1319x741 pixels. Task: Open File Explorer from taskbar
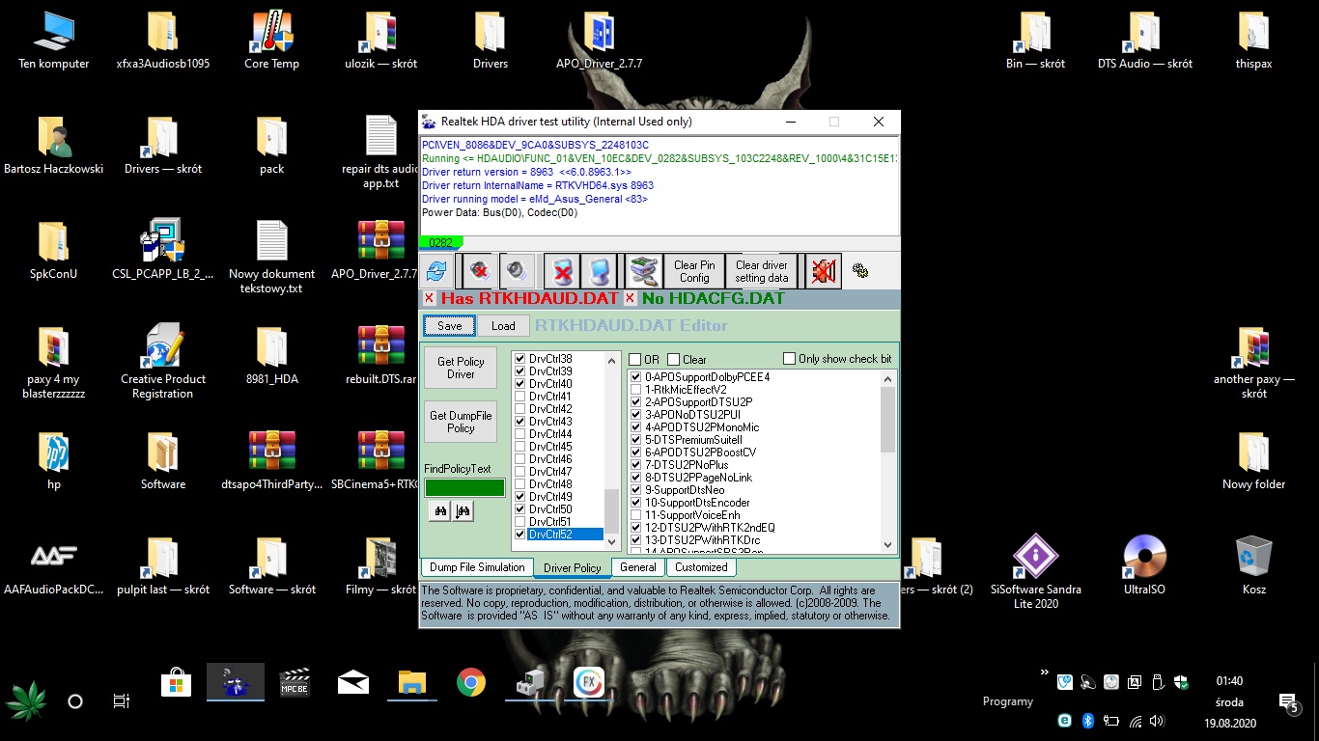412,683
